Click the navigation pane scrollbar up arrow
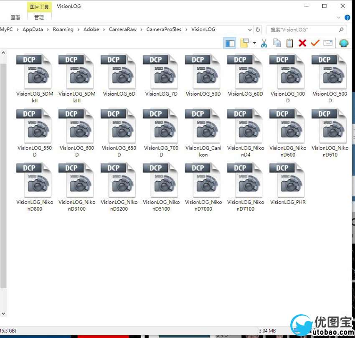Viewport: 355px width, 338px height. 3,53
